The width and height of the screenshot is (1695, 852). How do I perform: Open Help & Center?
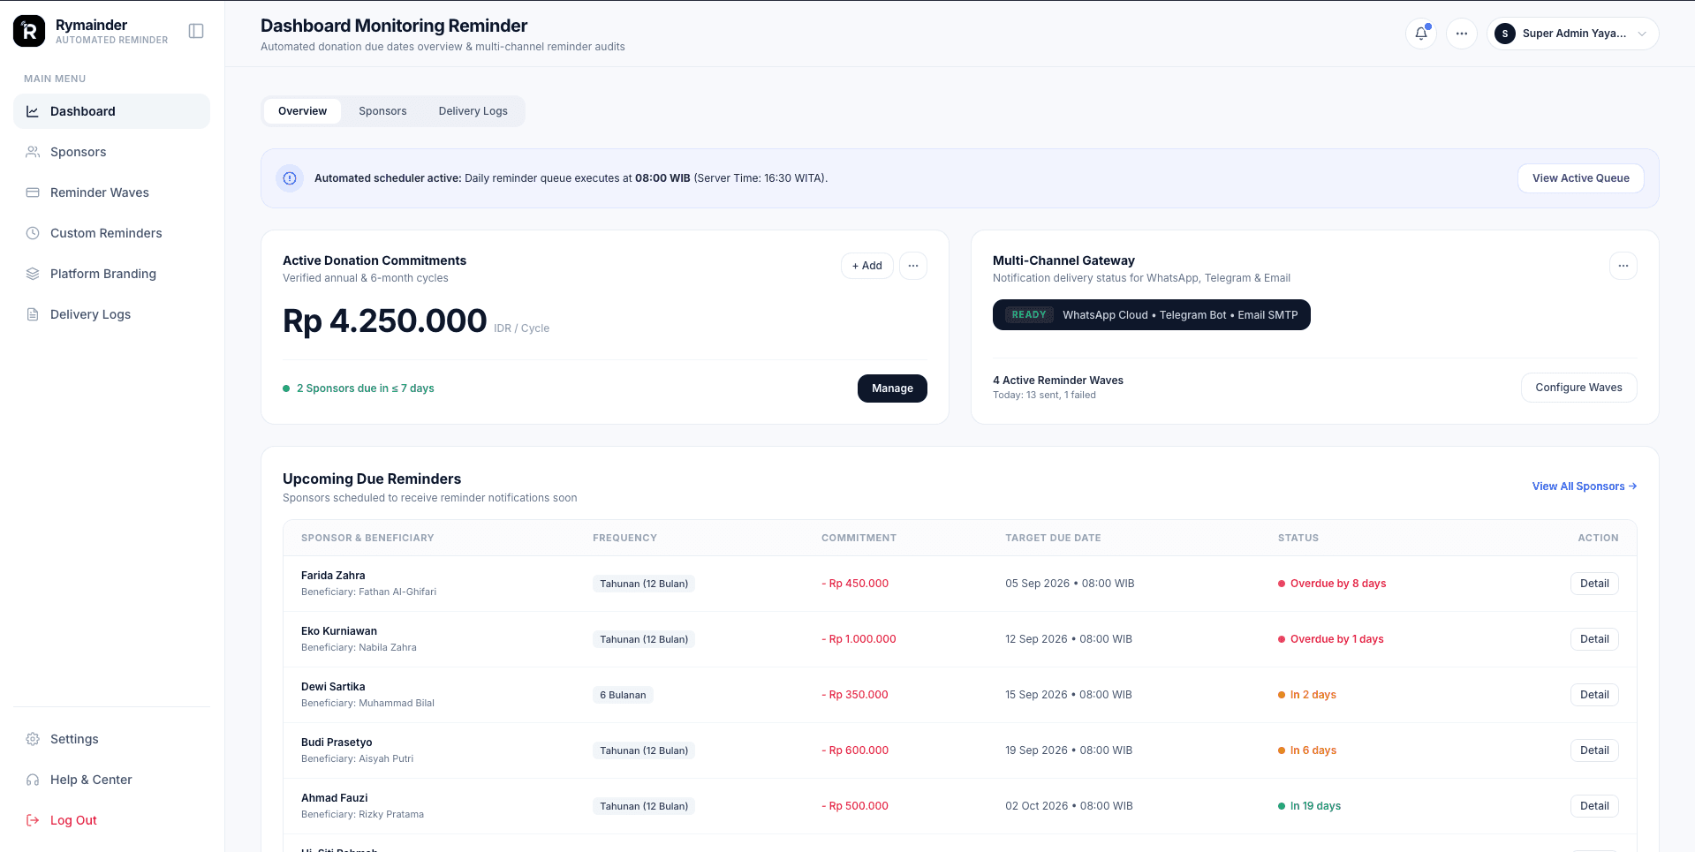coord(111,780)
